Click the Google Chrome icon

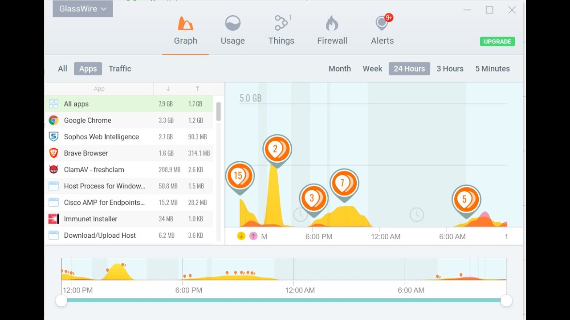point(53,120)
